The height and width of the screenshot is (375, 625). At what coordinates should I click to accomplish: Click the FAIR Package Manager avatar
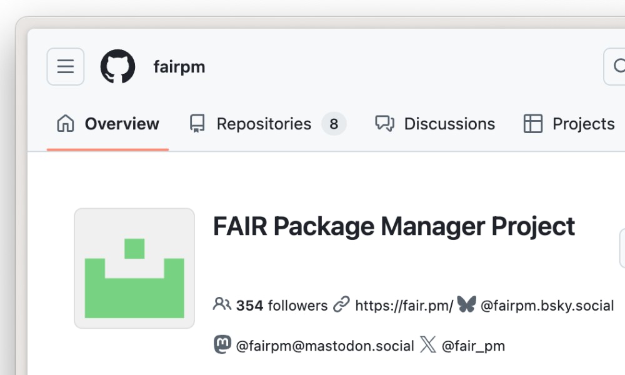[134, 267]
